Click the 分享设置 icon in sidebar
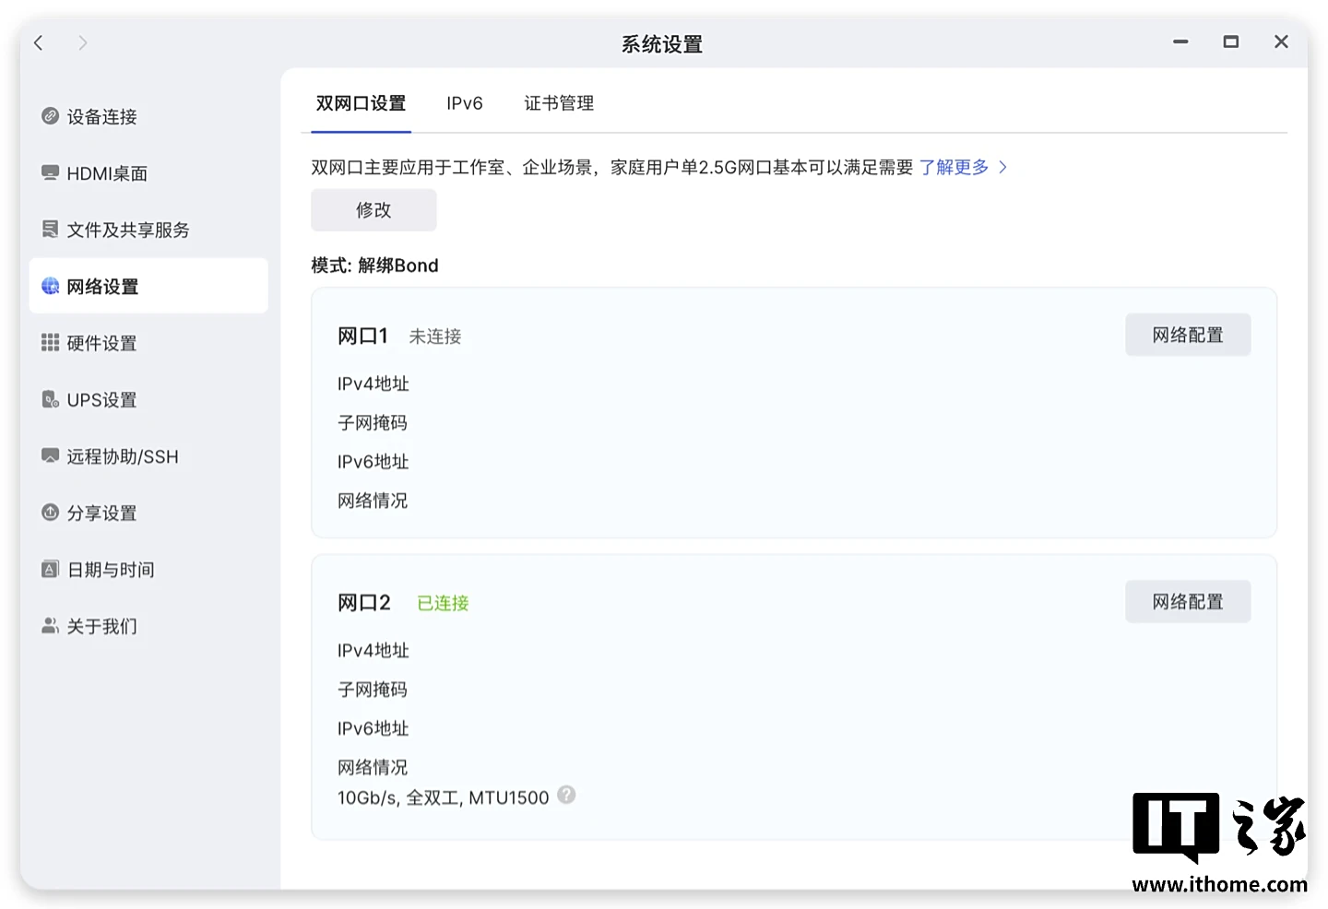The image size is (1328, 909). click(51, 513)
